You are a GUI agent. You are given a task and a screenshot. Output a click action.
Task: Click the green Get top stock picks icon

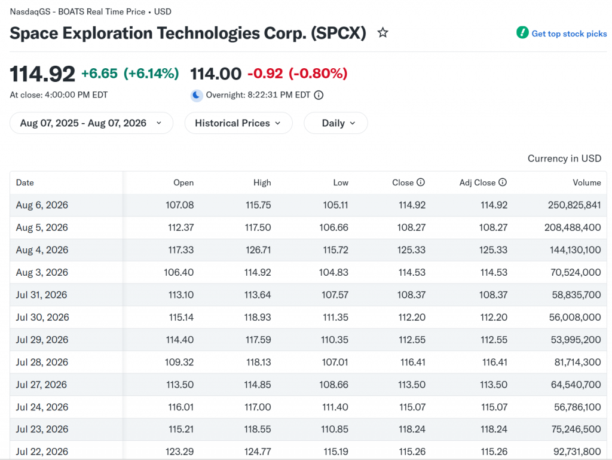(522, 32)
